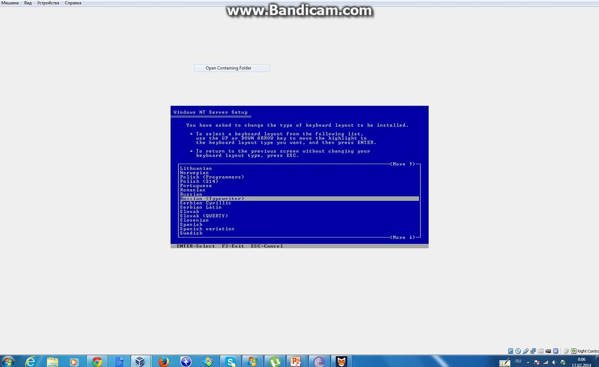
Task: Open the Справка menu
Action: point(73,3)
